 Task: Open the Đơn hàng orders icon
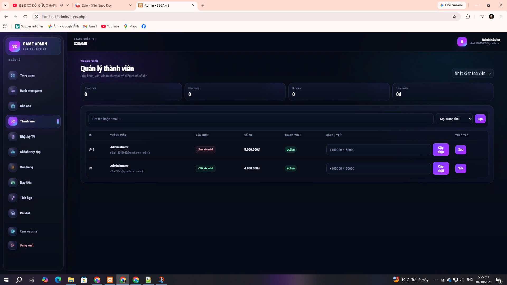(x=13, y=167)
